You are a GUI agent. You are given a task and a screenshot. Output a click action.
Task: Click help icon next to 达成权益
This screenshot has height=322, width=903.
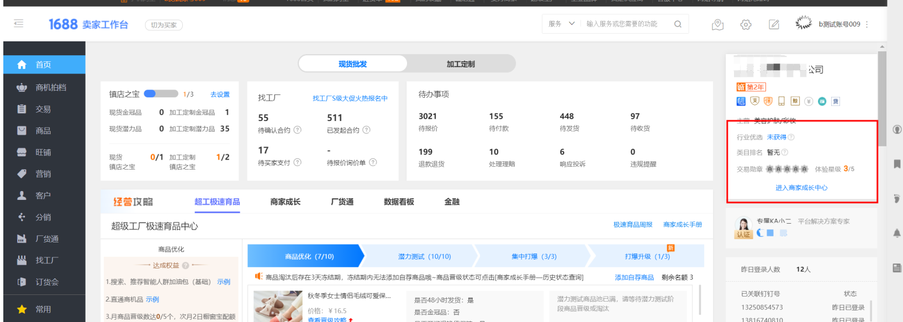pyautogui.click(x=186, y=266)
